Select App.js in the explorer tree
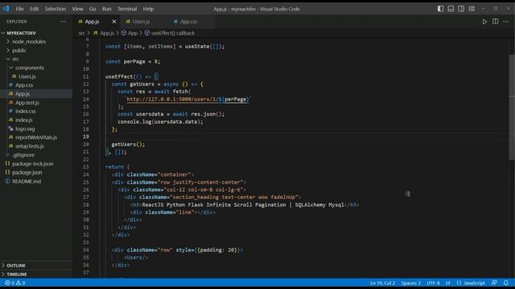Screen dimensions: 515x289 (x=36, y=94)
